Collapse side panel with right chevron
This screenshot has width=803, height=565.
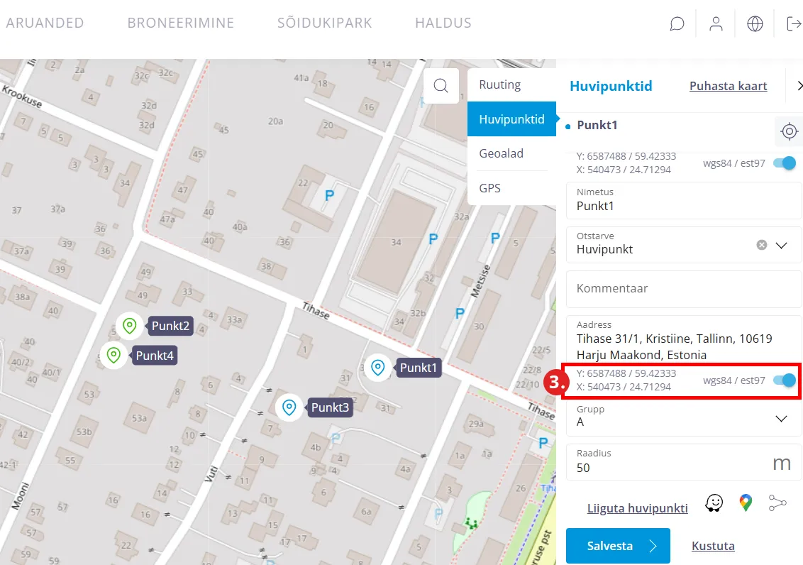pos(799,86)
